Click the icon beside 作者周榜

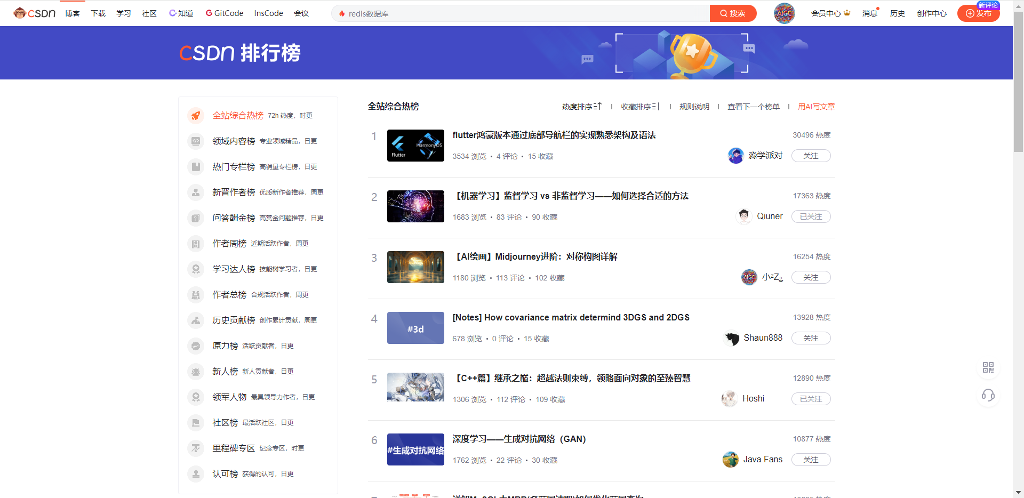196,243
